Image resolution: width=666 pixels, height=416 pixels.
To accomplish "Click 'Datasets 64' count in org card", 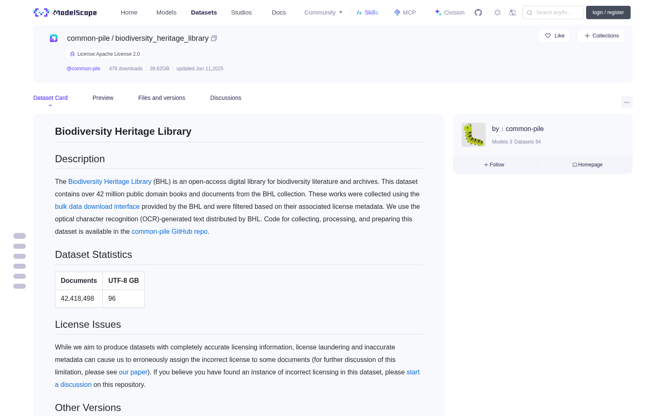I will (528, 142).
